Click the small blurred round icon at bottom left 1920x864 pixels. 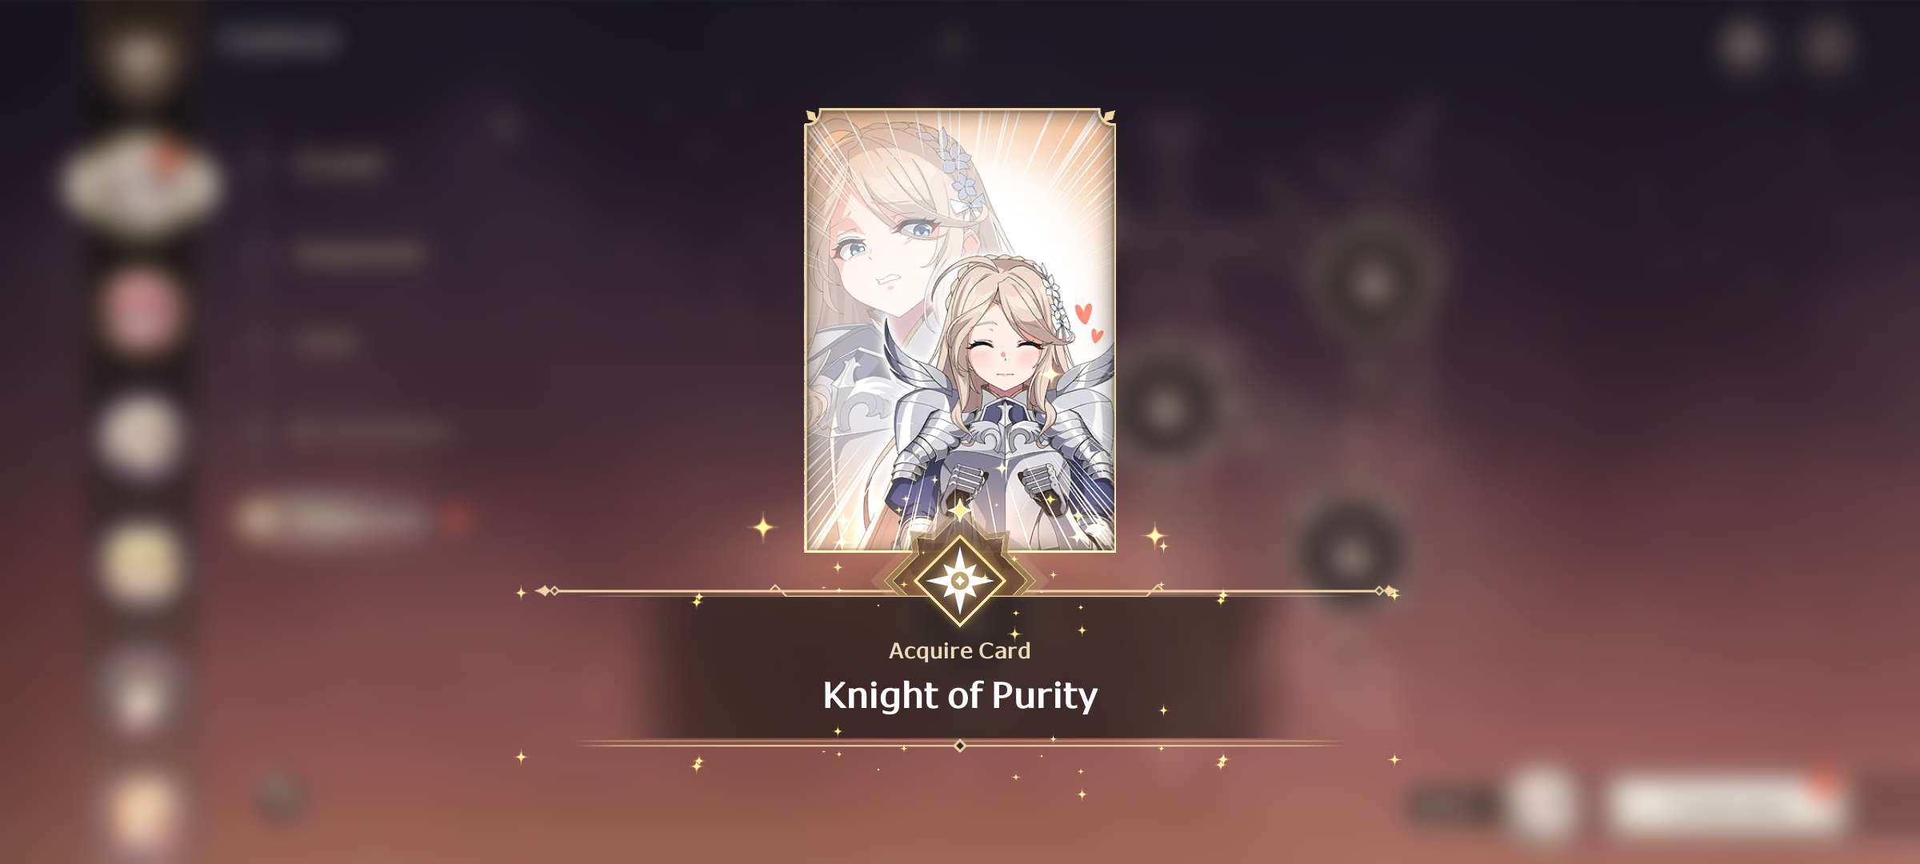pyautogui.click(x=279, y=796)
